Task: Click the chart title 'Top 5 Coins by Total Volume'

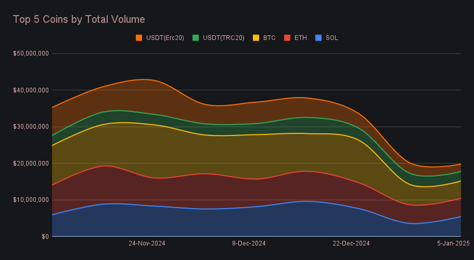Action: [x=79, y=19]
